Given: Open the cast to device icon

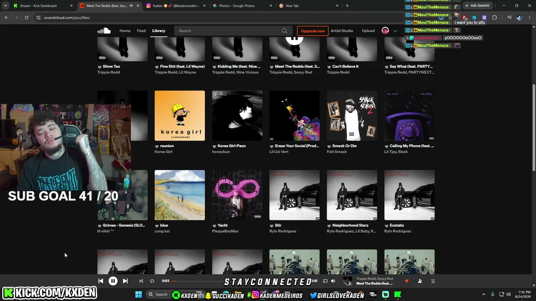Looking at the screenshot, I should tap(325, 281).
